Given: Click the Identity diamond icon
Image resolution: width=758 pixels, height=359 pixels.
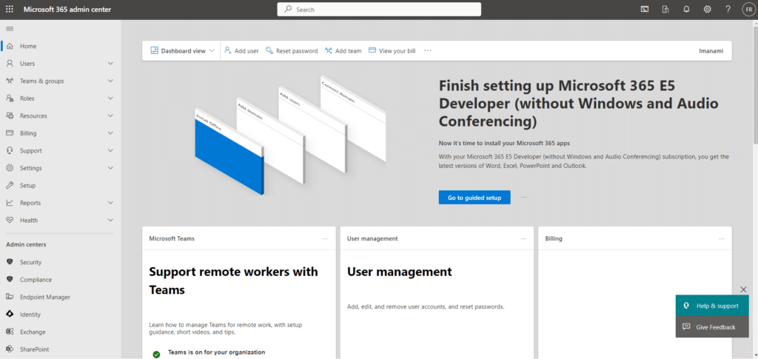Looking at the screenshot, I should tap(10, 314).
